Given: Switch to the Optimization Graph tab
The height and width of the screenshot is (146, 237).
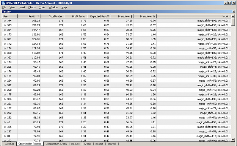Looking at the screenshot, I should point(56,144).
